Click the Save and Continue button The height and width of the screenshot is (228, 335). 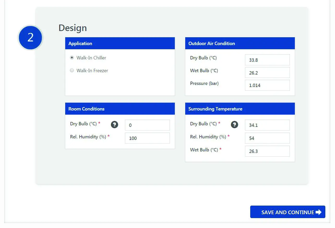[x=288, y=212]
